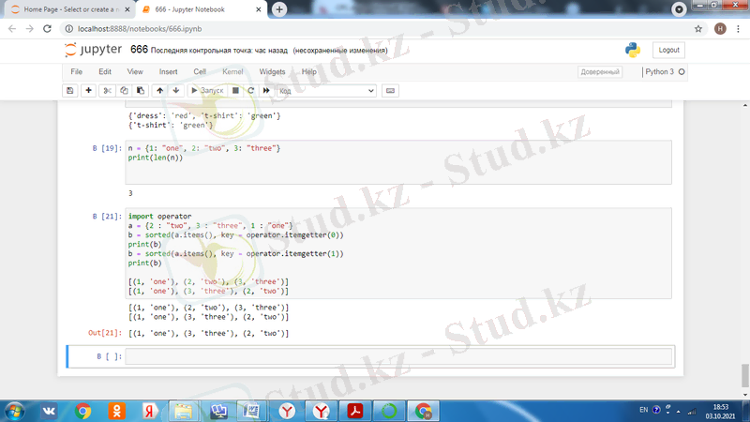This screenshot has height=422, width=750.
Task: Click the site information icon in address bar
Action: pos(69,29)
